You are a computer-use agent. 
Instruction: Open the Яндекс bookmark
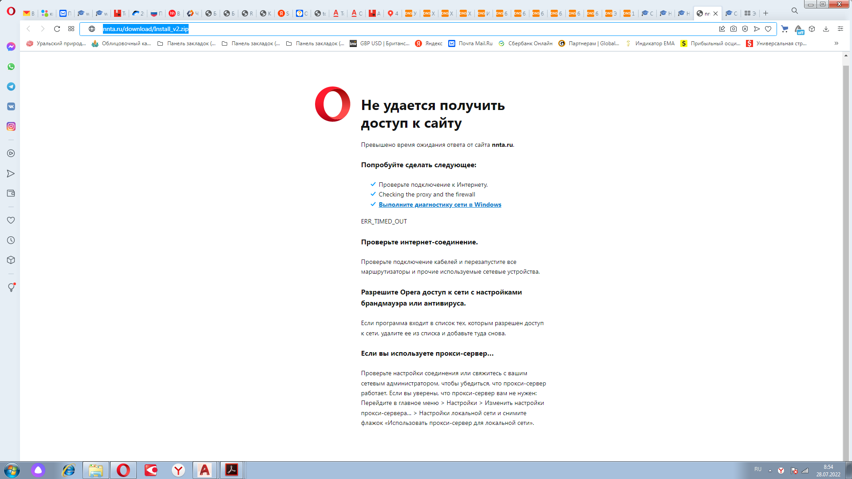[x=429, y=43]
